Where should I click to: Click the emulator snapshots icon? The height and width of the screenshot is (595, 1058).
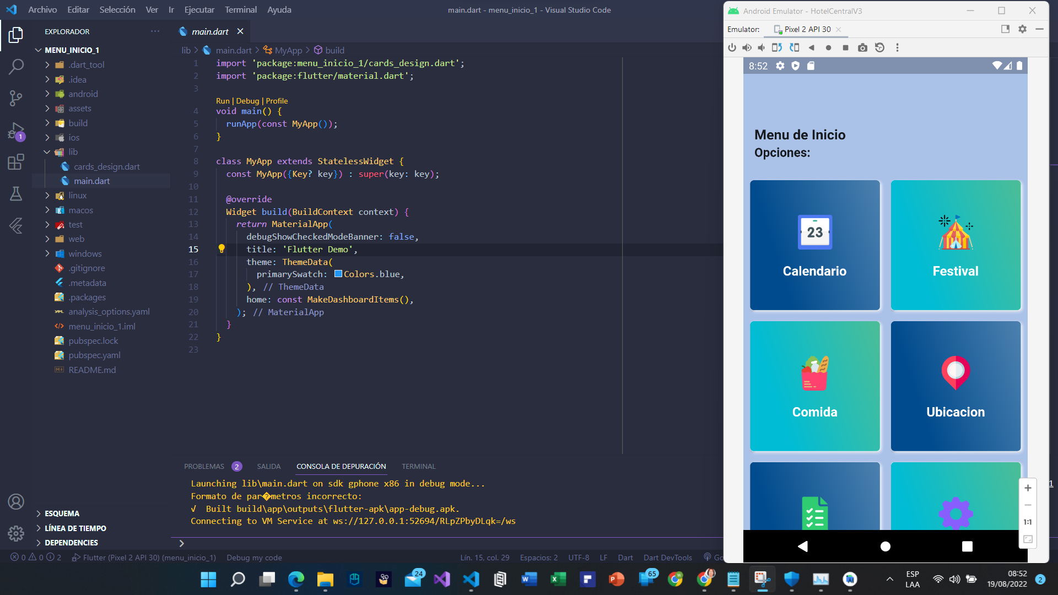879,47
